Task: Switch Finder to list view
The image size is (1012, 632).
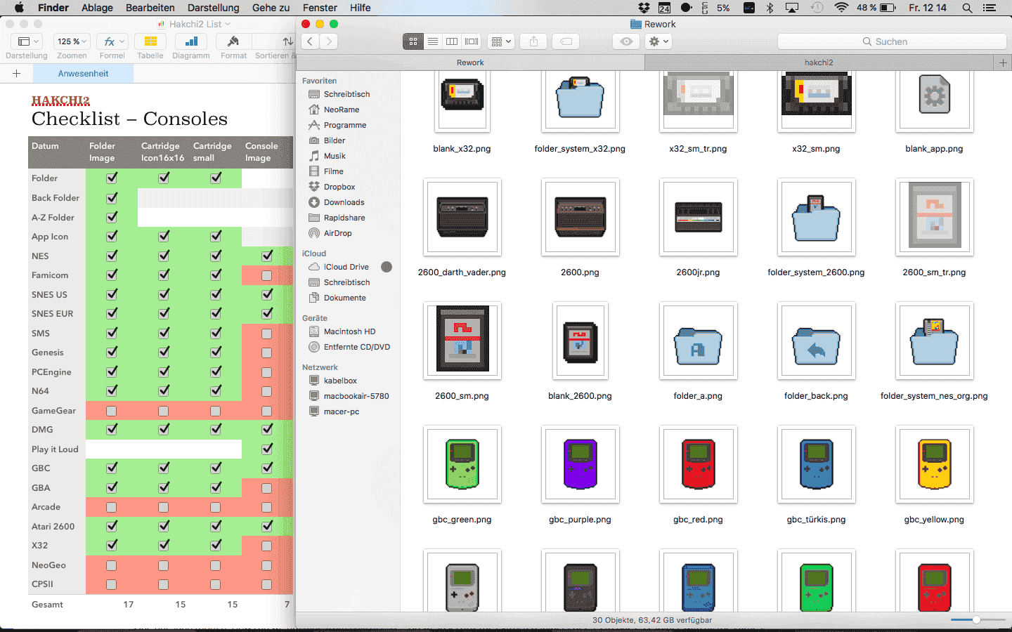Action: click(433, 41)
